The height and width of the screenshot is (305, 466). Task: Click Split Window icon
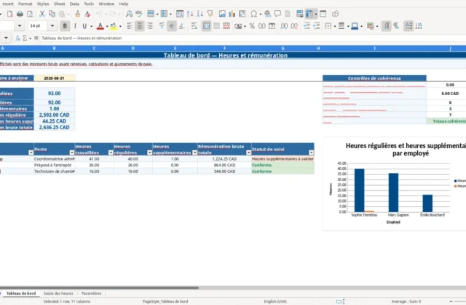click(x=323, y=14)
